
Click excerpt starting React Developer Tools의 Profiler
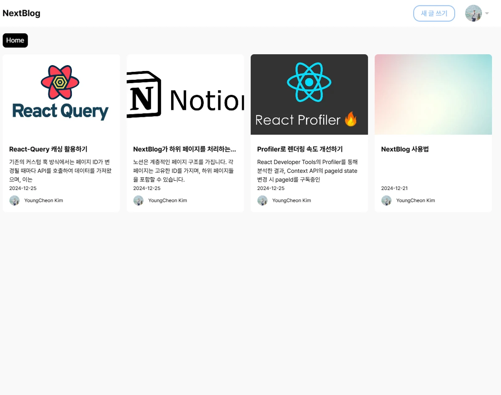point(308,171)
